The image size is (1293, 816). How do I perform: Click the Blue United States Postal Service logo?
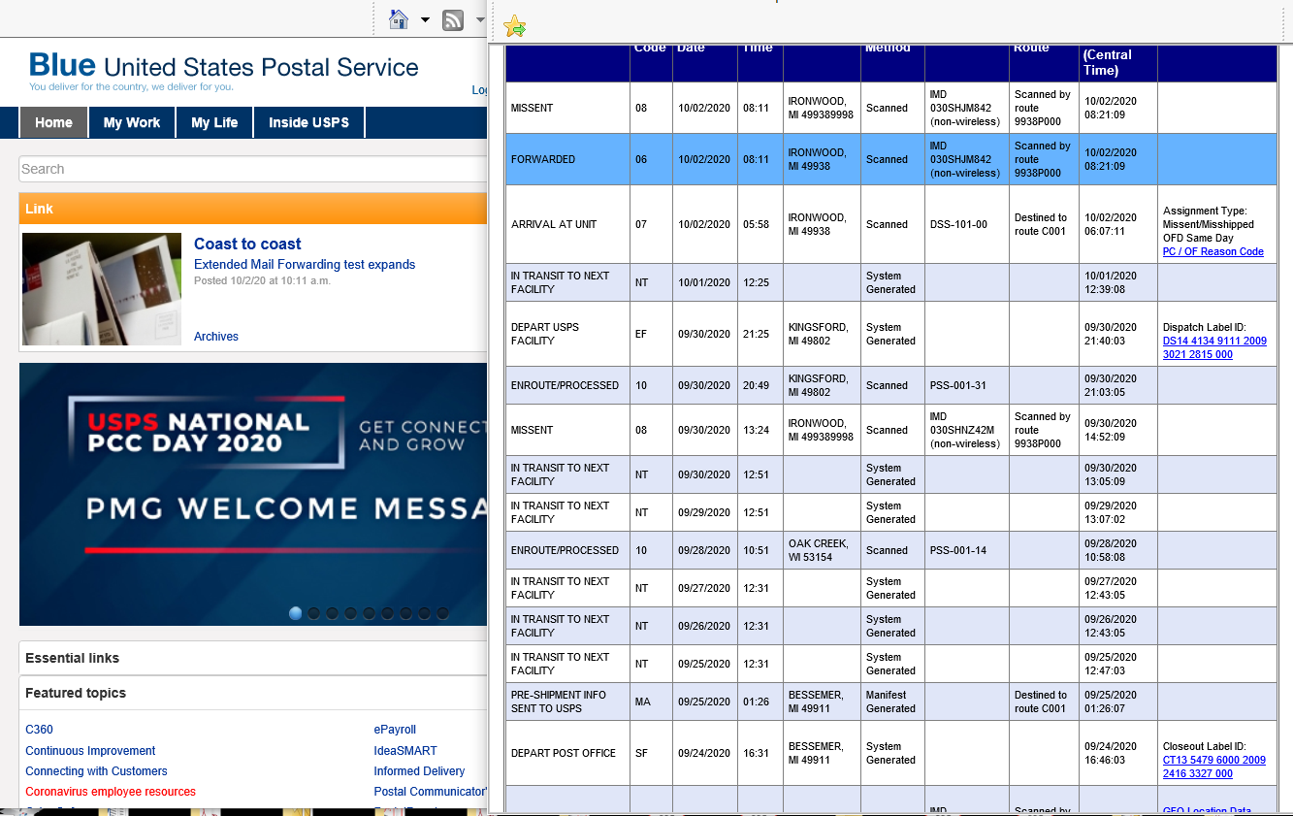click(224, 71)
